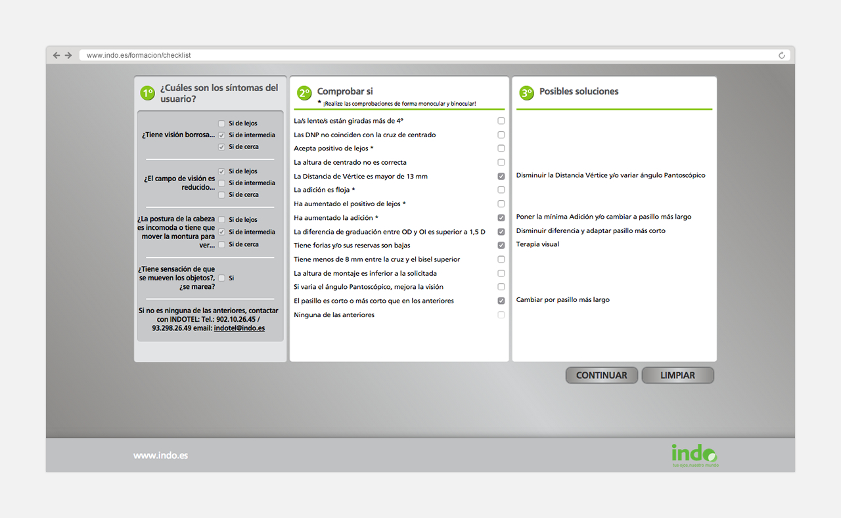The height and width of the screenshot is (518, 841).
Task: Open the indotel@indo.es email link
Action: (239, 328)
